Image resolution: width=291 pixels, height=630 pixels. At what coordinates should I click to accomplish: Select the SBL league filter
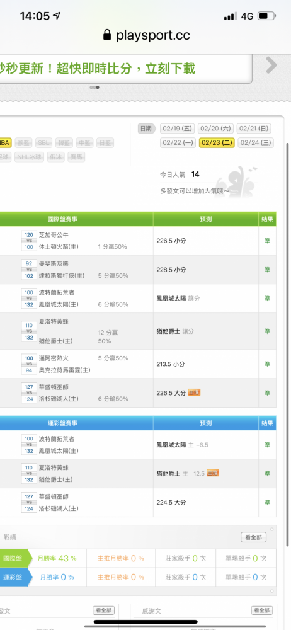tap(44, 142)
